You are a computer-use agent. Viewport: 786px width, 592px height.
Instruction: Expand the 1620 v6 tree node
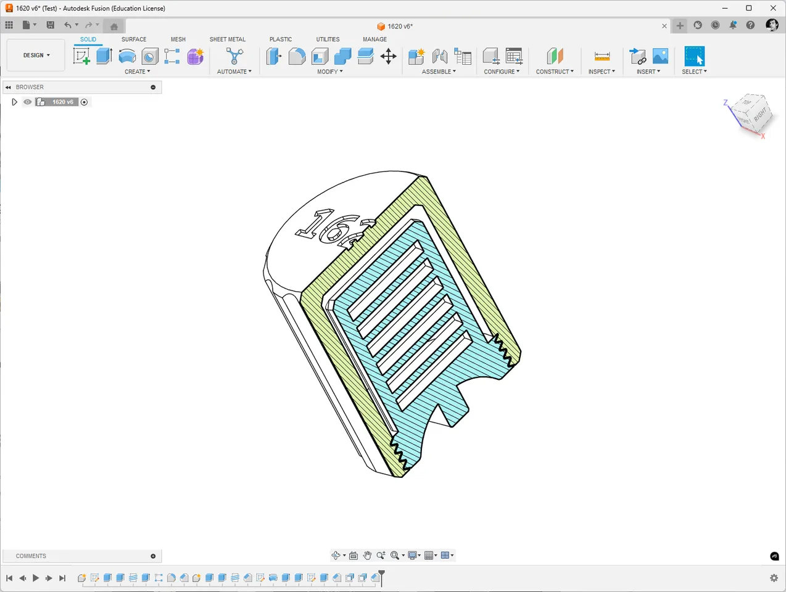pyautogui.click(x=14, y=102)
